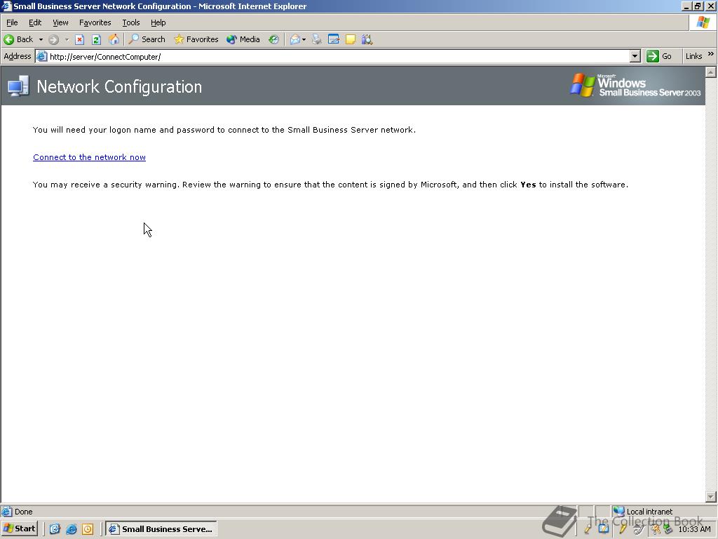Click the grayed Forward arrow button
Viewport: 718px width, 539px height.
tap(53, 39)
